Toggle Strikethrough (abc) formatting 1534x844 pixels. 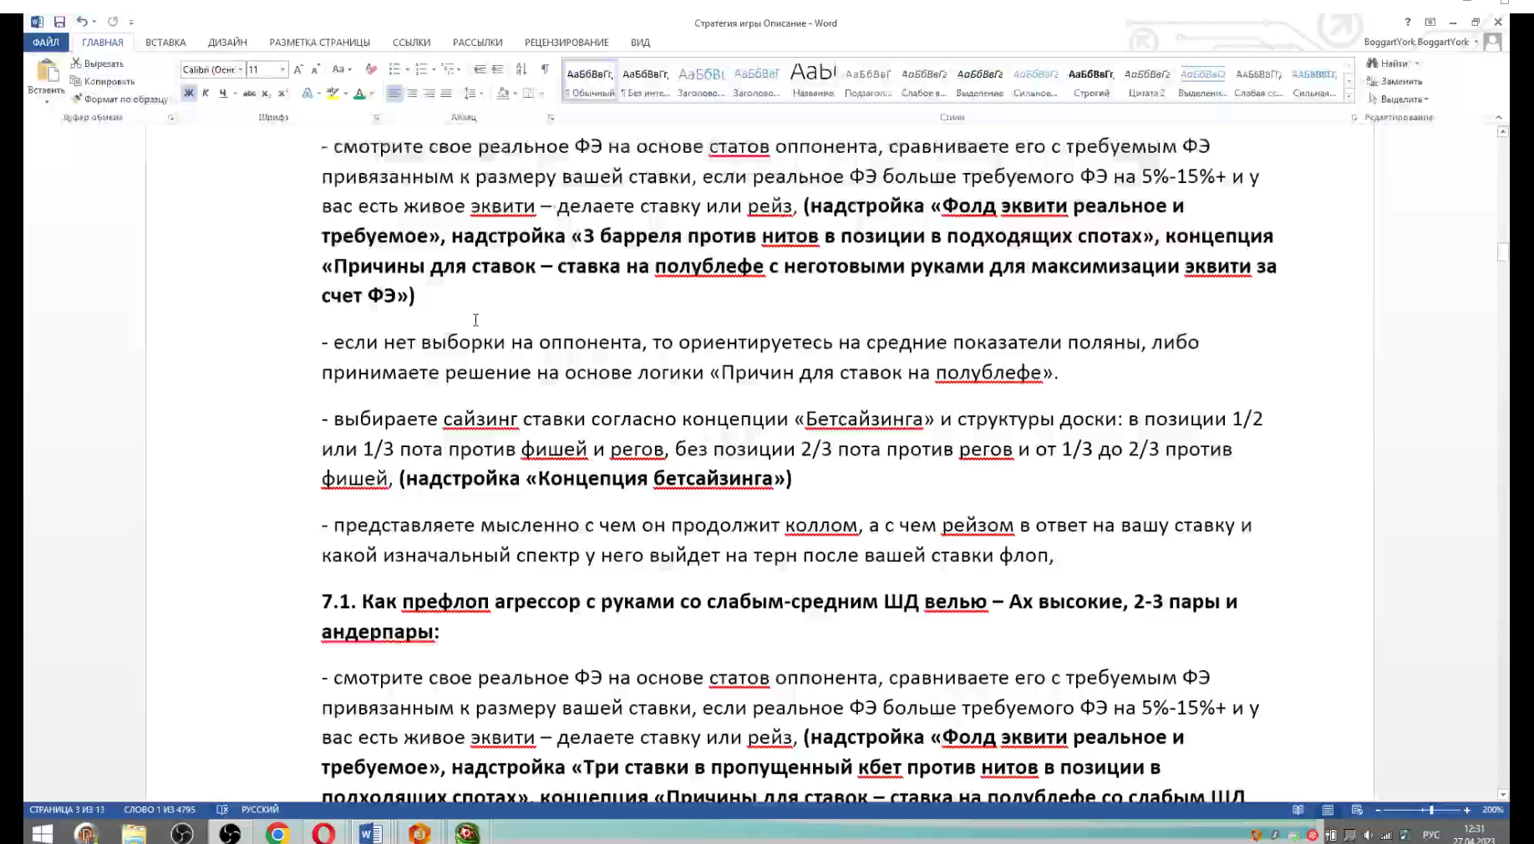(249, 93)
